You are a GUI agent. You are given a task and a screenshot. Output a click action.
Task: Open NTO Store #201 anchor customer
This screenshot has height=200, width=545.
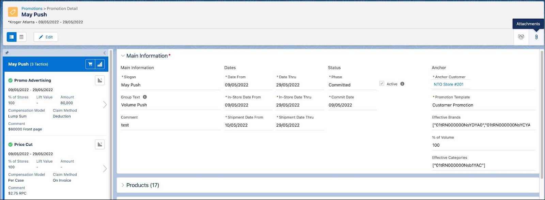[x=449, y=85]
